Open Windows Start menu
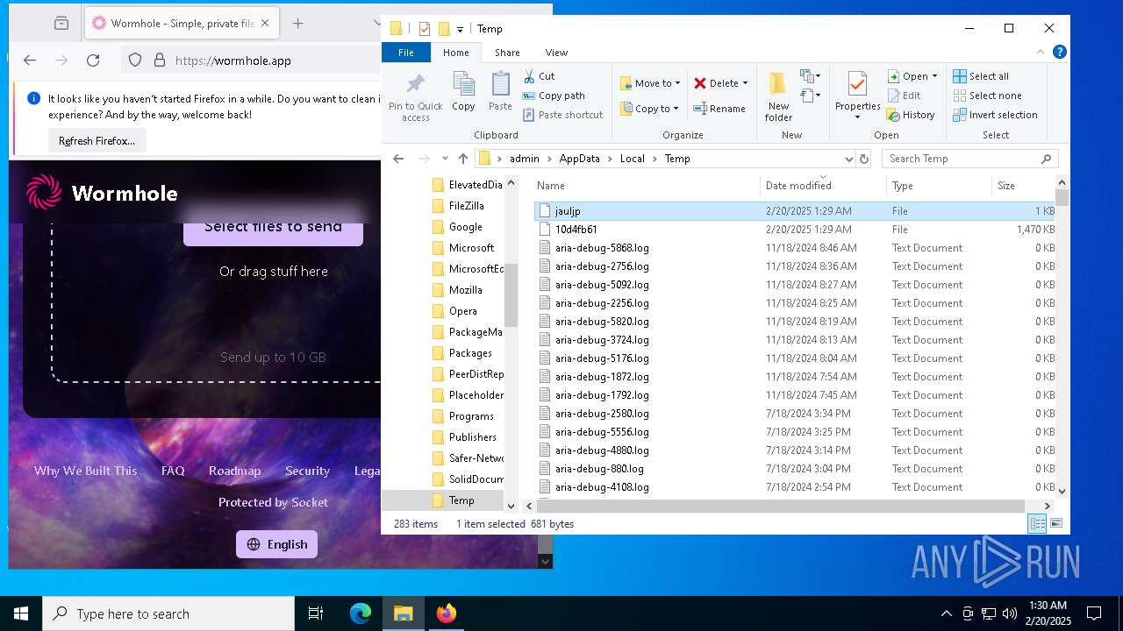 click(x=21, y=613)
